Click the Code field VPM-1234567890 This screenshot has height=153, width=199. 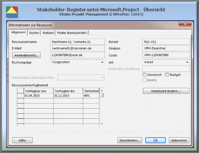click(x=166, y=55)
